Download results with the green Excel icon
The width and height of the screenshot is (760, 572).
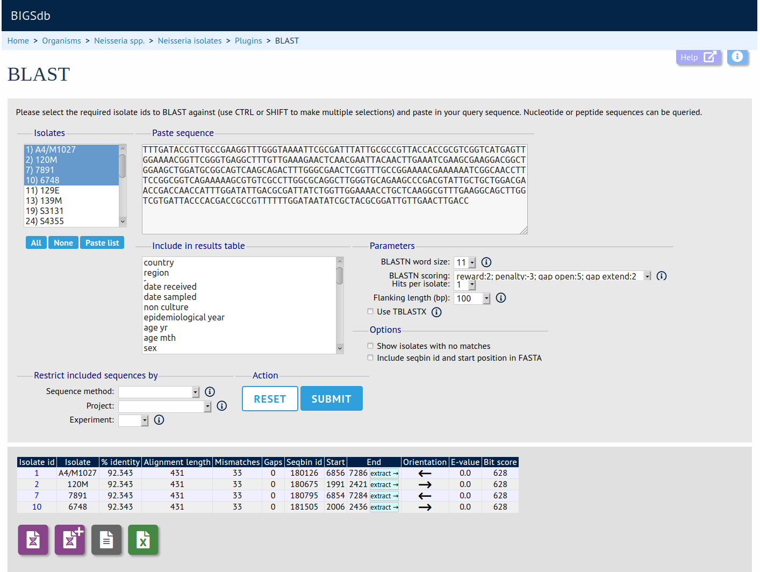click(143, 539)
